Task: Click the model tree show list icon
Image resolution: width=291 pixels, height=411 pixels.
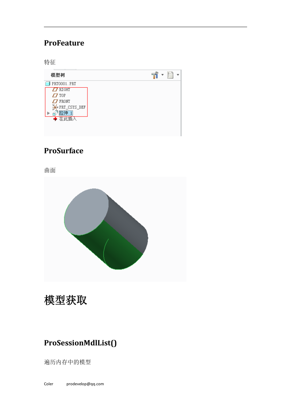Action: tap(170, 75)
